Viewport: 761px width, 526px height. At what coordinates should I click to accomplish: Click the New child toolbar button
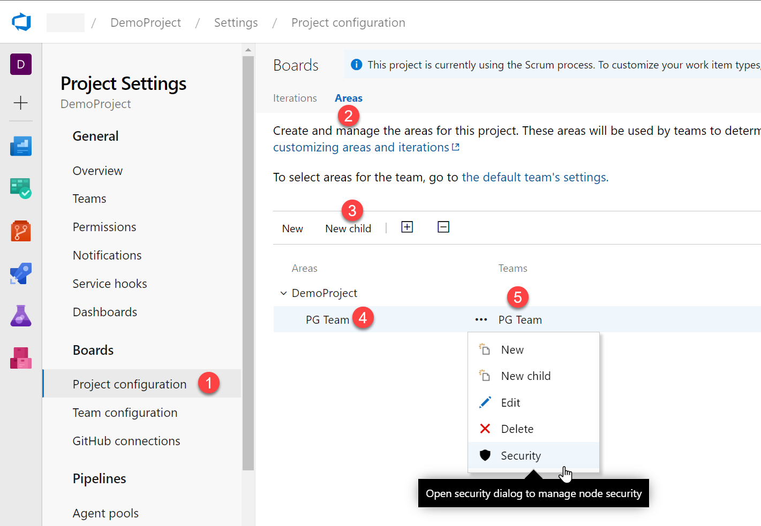coord(348,228)
